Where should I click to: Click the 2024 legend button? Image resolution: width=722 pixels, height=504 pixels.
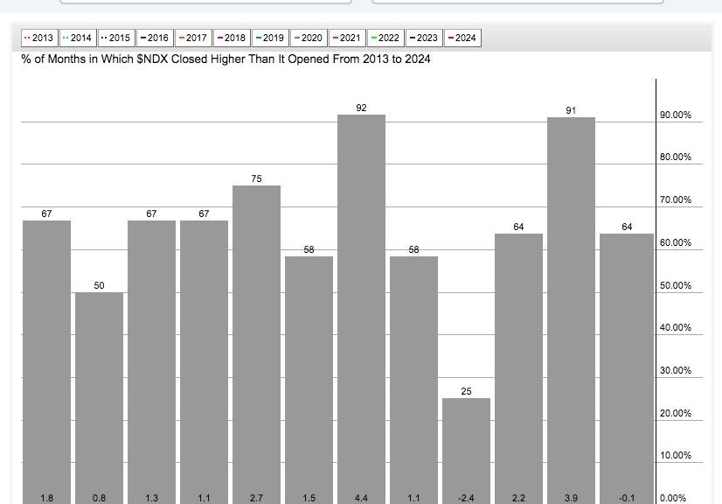pos(462,38)
